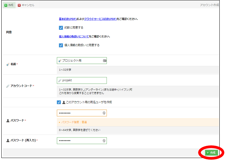The height and width of the screenshot is (161, 227).
Task: Toggle the 個人情報の取扱いに同意する checkbox
Action: [x=61, y=45]
